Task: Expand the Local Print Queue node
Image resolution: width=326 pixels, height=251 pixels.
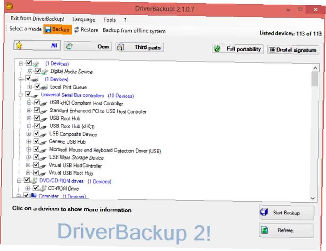Action: [x=30, y=87]
